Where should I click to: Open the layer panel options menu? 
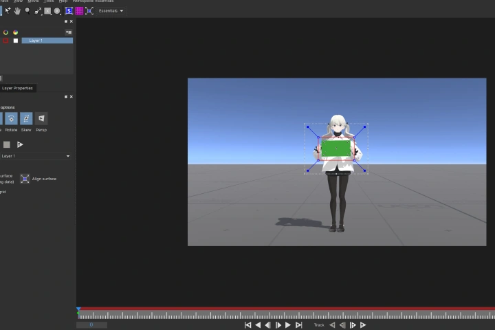(x=69, y=32)
